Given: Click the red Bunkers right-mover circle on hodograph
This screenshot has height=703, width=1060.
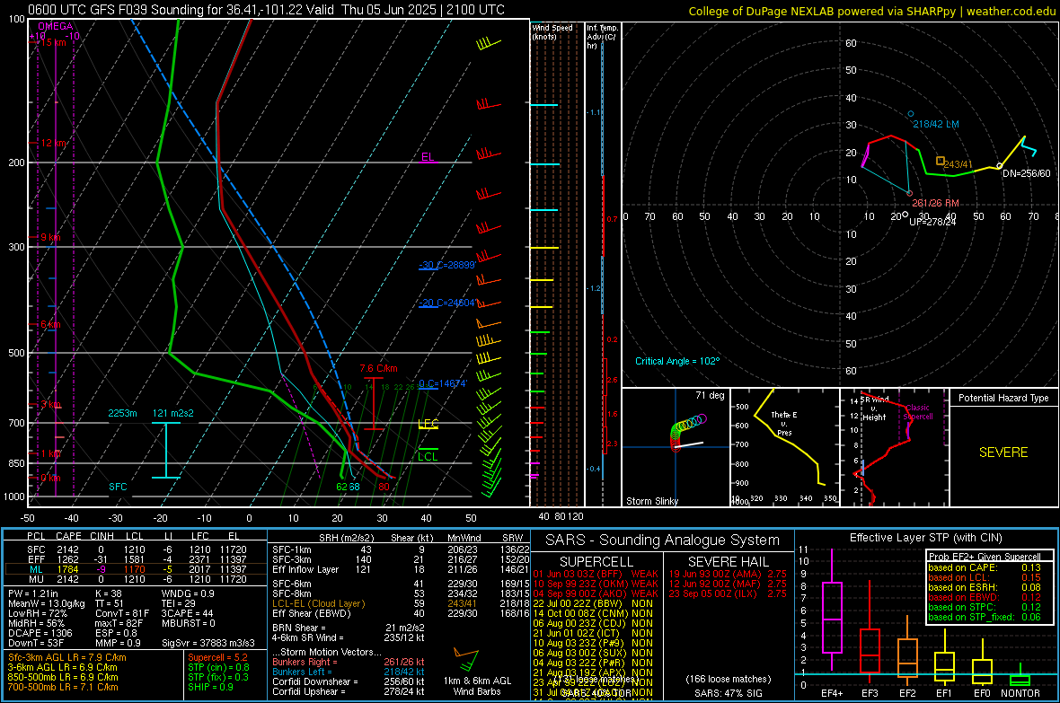Looking at the screenshot, I should 910,193.
